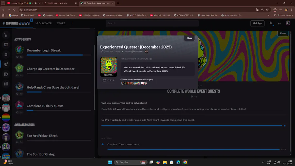
Task: Open the sidebar library icon
Action: [x=6, y=84]
